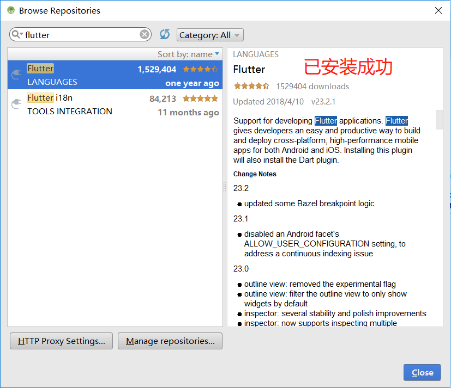Click the magnifier search history icon
Screen dimensions: 451x388
point(17,34)
